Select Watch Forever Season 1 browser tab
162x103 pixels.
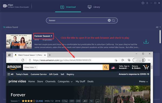coord(30,55)
